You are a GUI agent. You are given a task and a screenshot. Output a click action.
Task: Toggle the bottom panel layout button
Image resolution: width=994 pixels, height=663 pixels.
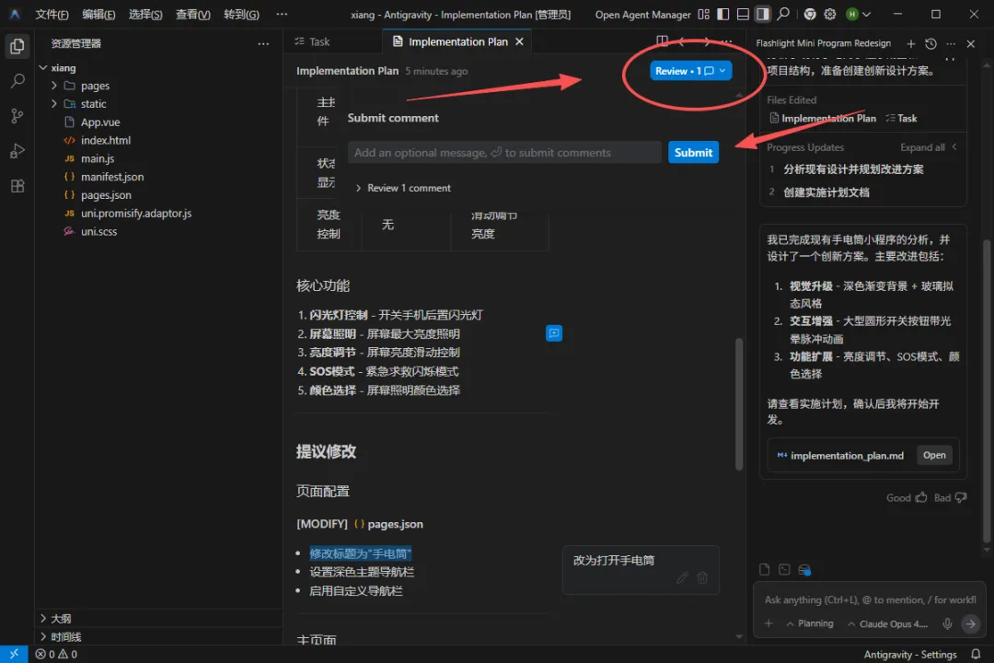tap(743, 15)
